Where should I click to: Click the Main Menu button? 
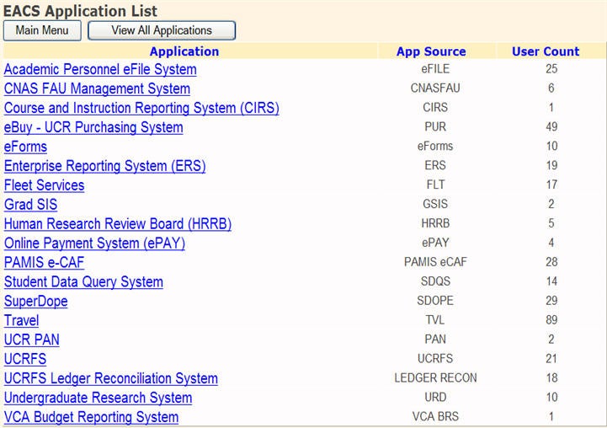[x=42, y=30]
